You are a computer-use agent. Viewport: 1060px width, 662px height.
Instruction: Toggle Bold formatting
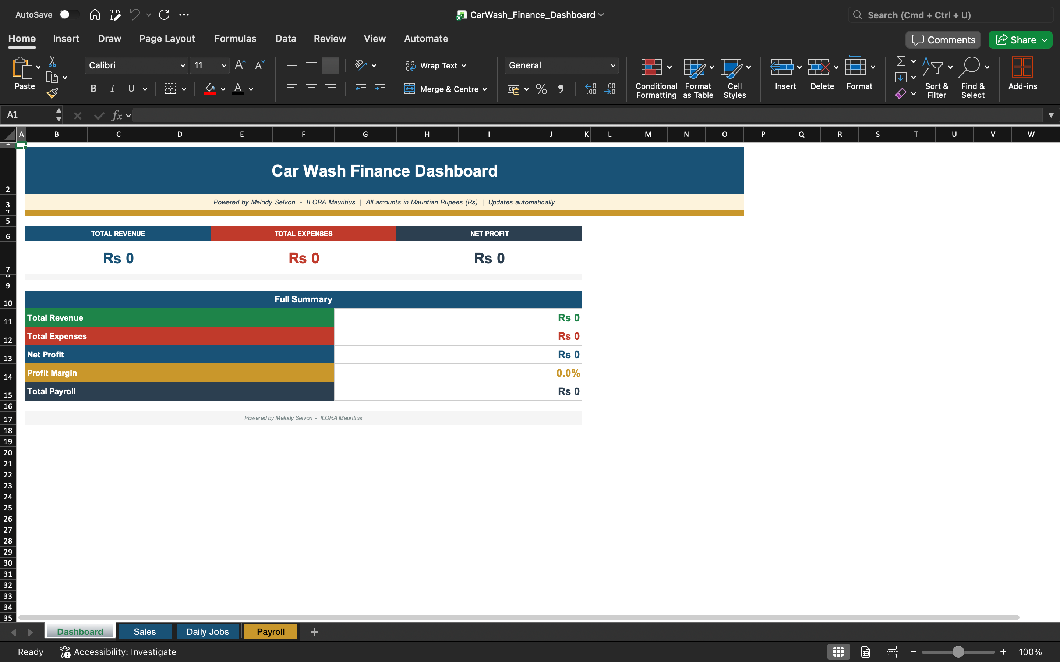93,89
